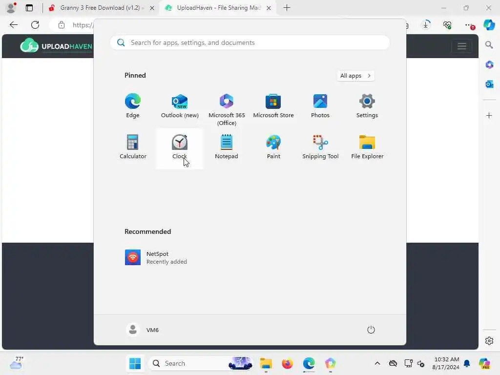
Task: Open Microsoft 365 (Office) app
Action: click(227, 110)
